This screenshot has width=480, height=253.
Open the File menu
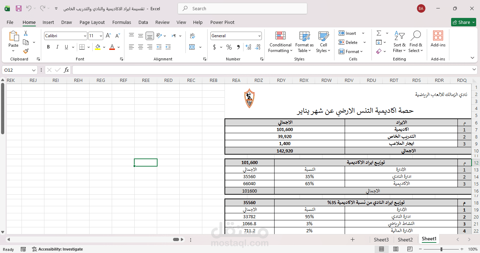(x=10, y=22)
